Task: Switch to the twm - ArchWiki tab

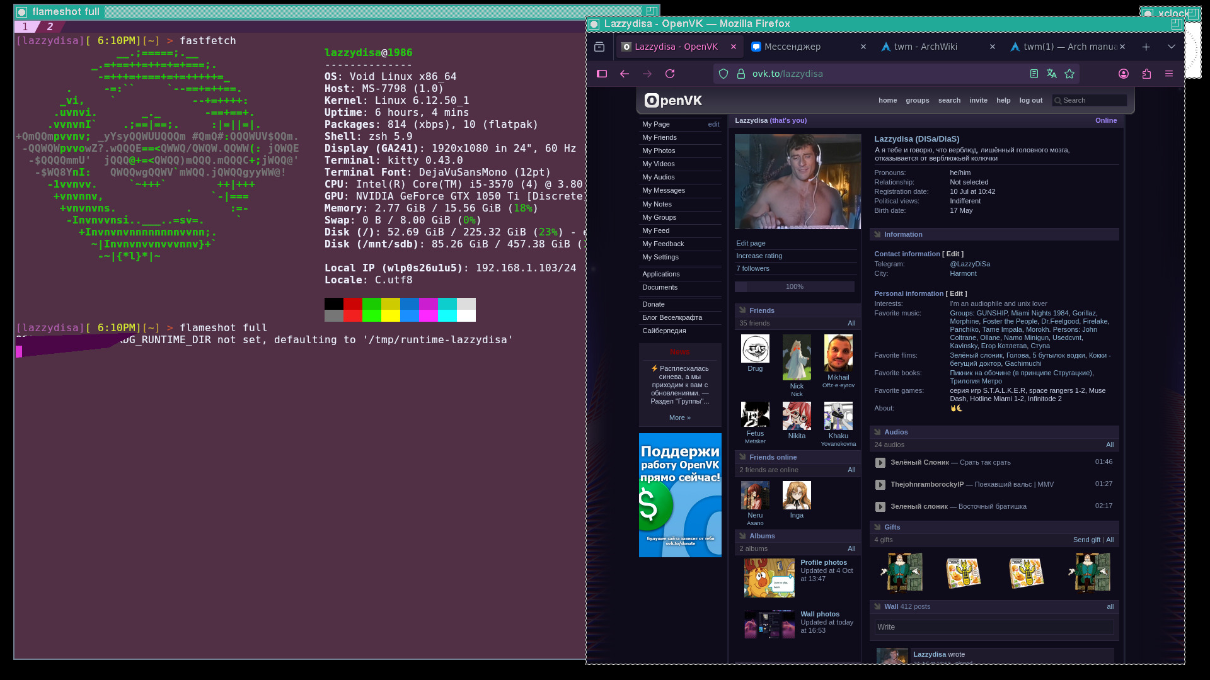Action: [x=925, y=47]
